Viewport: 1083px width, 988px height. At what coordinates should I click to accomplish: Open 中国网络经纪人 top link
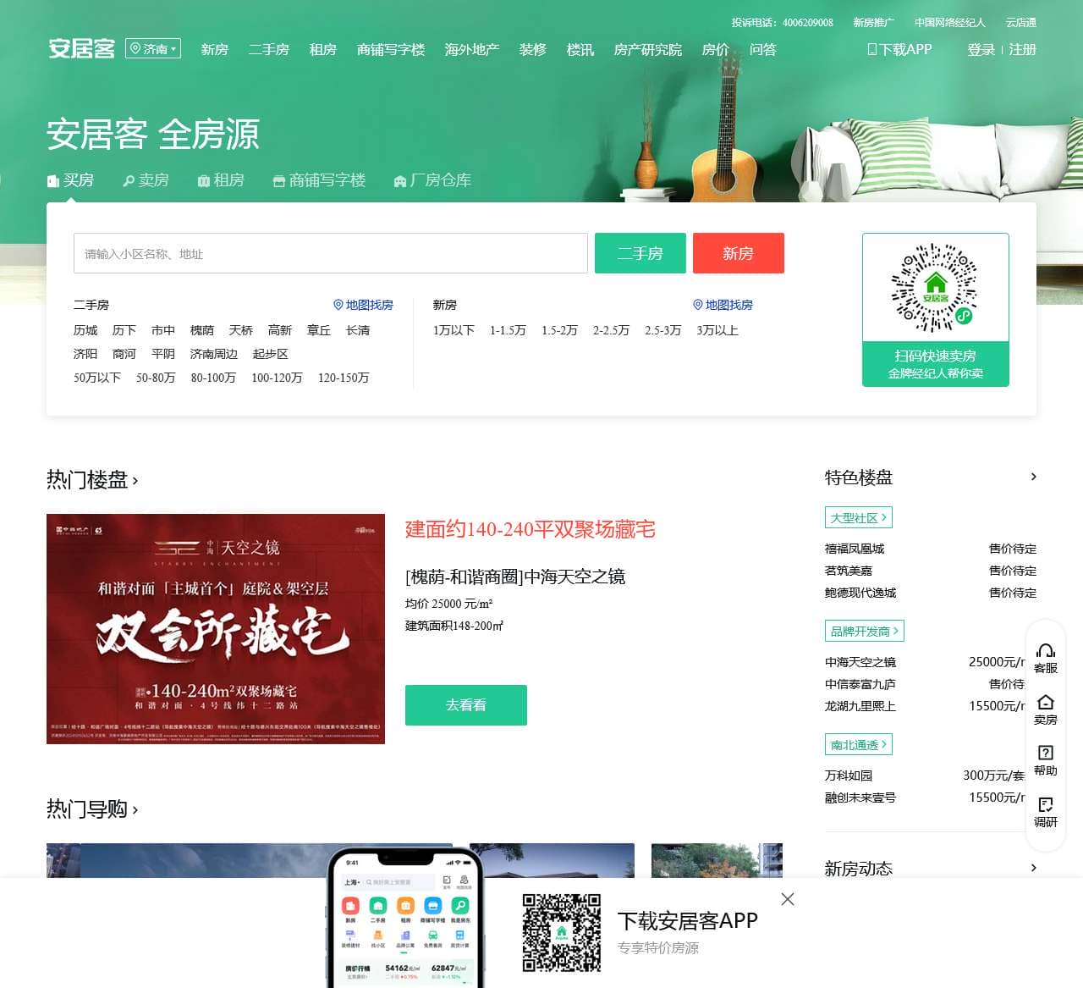click(x=949, y=23)
